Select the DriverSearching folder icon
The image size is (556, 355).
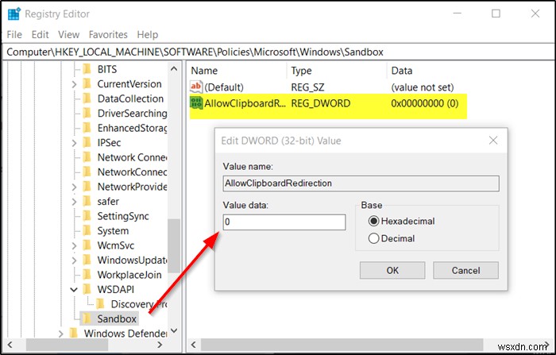(x=87, y=113)
